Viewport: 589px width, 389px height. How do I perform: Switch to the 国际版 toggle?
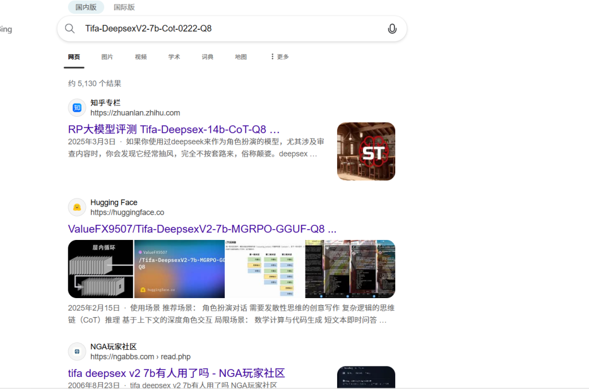click(x=124, y=7)
